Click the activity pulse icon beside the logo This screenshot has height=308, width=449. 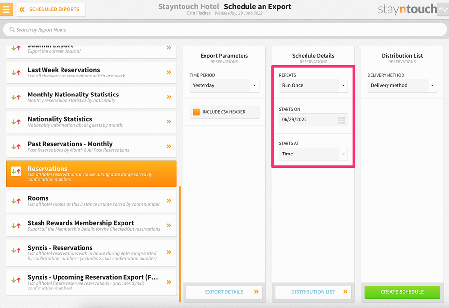pyautogui.click(x=443, y=9)
